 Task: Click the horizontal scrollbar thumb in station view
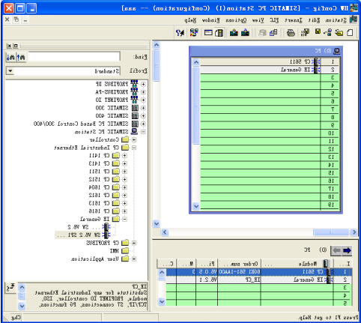[x=331, y=232]
